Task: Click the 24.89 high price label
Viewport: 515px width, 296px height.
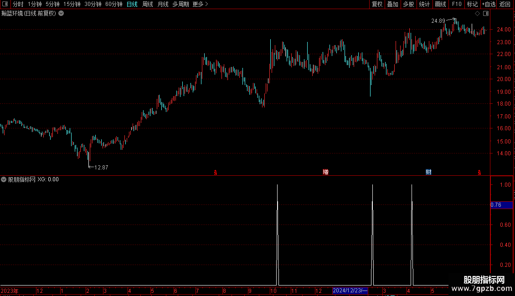Action: coord(438,21)
